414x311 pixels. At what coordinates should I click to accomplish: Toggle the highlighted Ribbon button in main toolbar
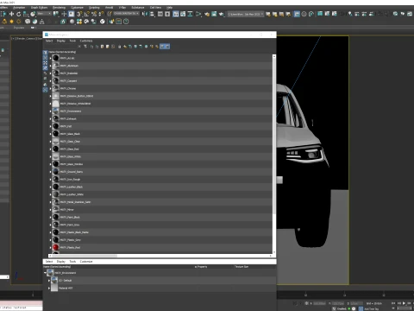(176, 14)
